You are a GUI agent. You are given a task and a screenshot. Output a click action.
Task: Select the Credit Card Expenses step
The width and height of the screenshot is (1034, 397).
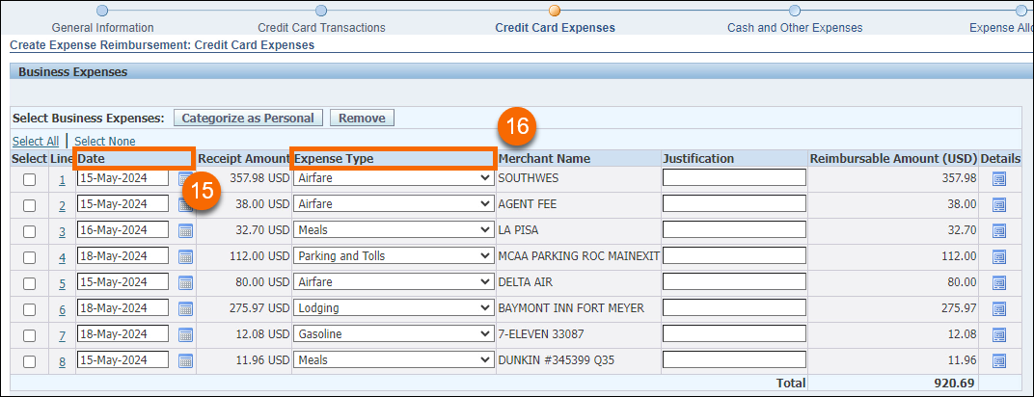pos(555,28)
